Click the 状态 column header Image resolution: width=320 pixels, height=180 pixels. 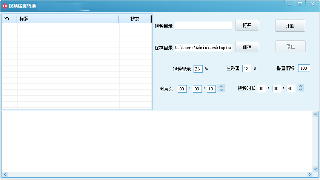(135, 19)
